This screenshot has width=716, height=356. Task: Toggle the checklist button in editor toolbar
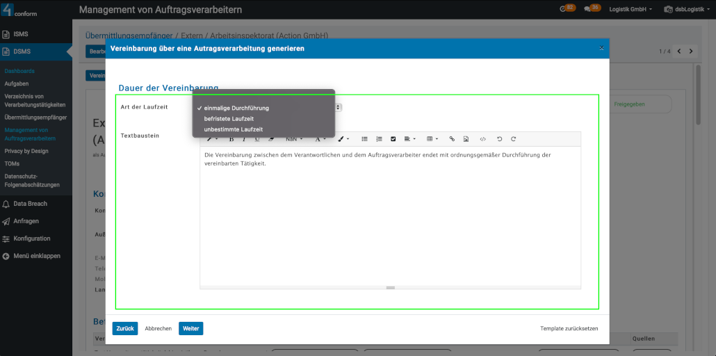[393, 139]
